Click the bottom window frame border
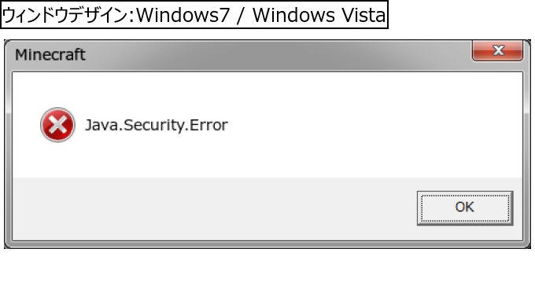535x289 pixels. click(267, 244)
